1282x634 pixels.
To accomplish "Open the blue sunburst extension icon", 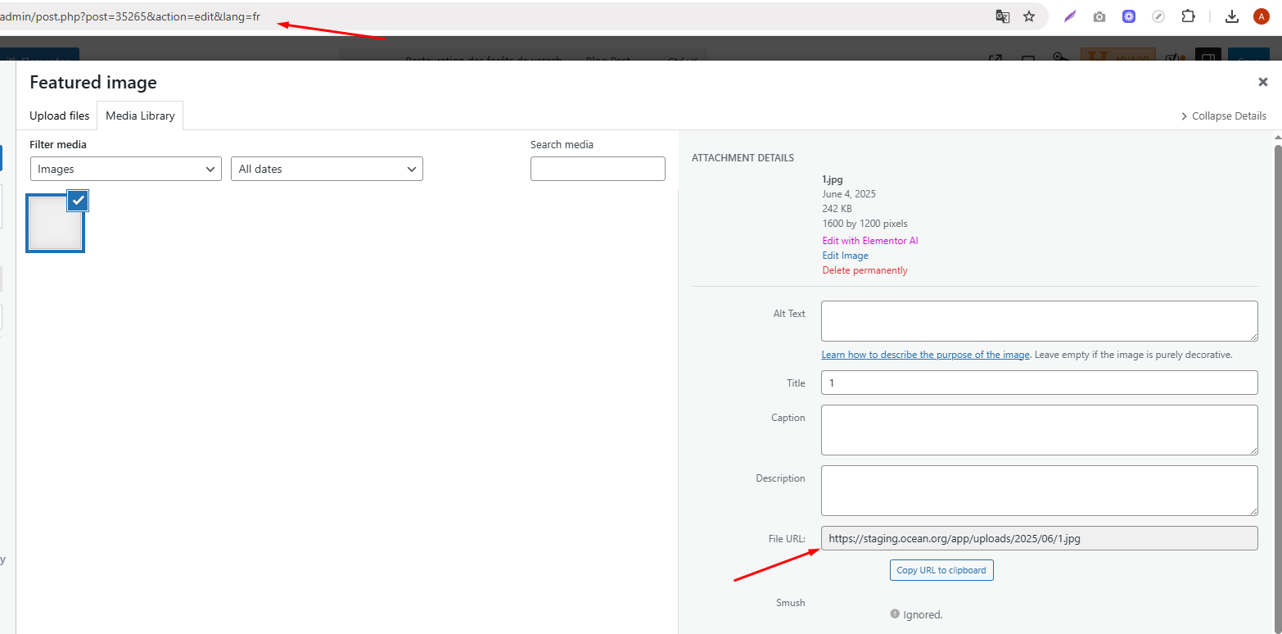I will pyautogui.click(x=1129, y=16).
